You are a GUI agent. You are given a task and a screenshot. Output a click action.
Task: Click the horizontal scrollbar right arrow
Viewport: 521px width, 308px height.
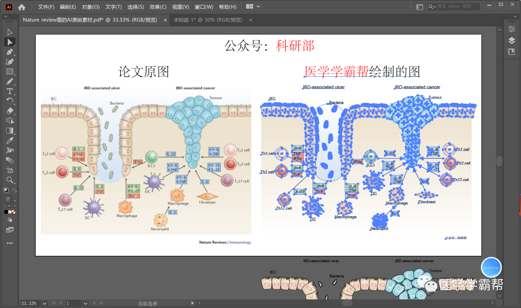pyautogui.click(x=493, y=303)
